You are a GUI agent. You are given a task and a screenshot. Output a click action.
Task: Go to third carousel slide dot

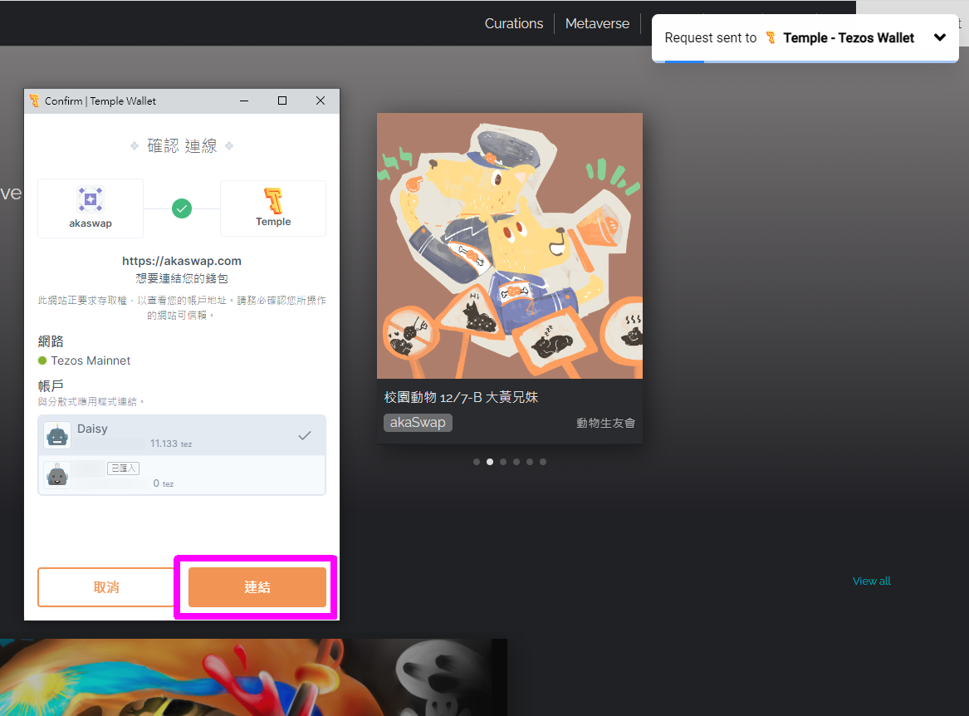(503, 462)
